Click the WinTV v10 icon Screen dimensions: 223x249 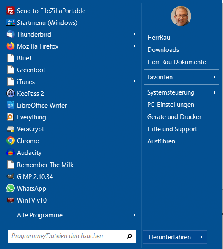click(x=11, y=200)
